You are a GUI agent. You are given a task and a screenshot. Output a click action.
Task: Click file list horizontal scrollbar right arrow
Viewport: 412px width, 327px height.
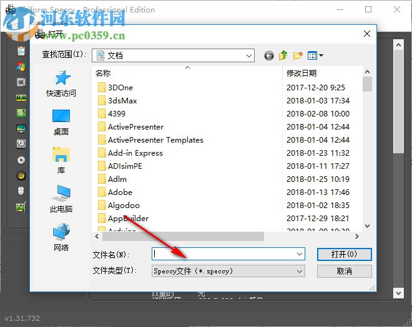point(357,237)
